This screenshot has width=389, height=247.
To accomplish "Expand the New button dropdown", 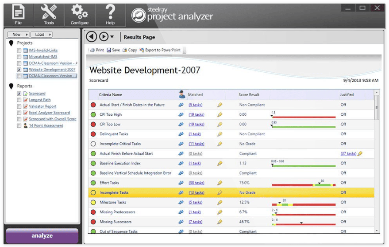I will (x=18, y=35).
